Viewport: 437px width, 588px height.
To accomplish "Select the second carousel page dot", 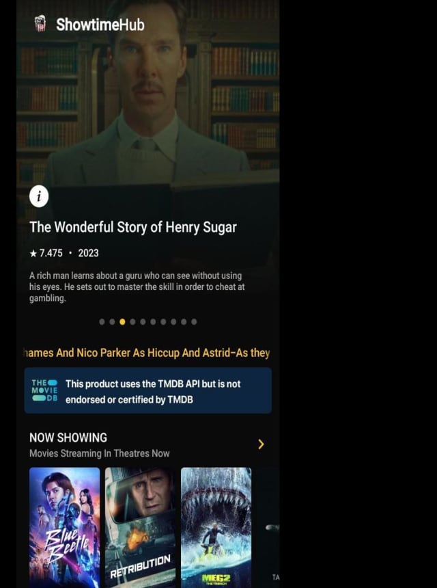I will (x=112, y=322).
